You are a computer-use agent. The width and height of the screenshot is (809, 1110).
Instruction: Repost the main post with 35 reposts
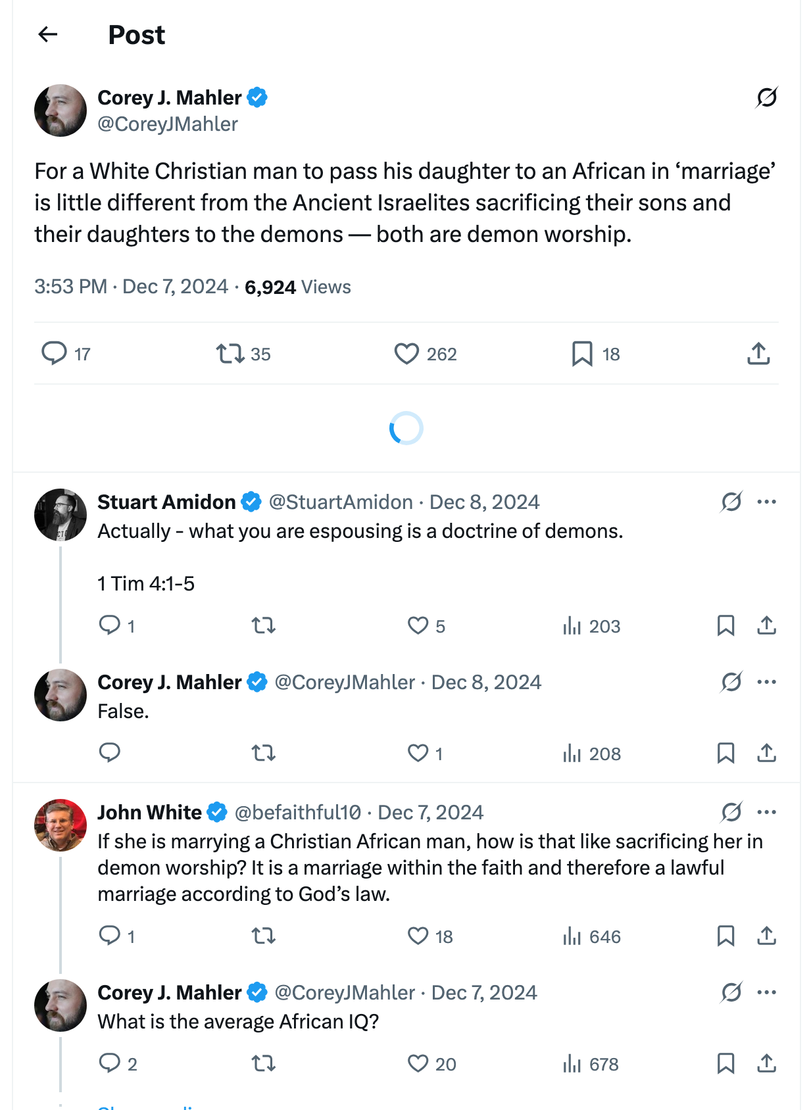click(x=231, y=354)
